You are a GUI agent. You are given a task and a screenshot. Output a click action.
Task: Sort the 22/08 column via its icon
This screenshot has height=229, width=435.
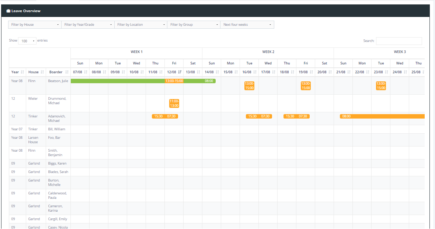368,72
